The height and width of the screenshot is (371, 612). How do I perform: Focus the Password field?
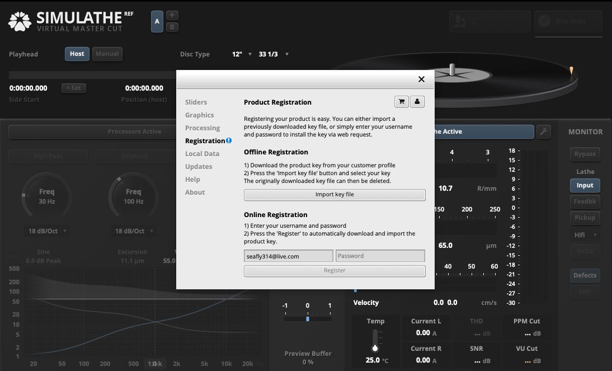click(380, 256)
